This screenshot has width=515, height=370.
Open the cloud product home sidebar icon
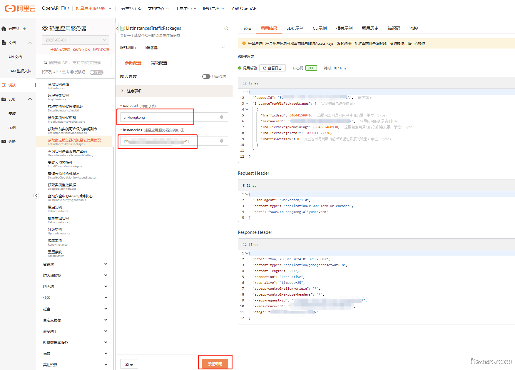pos(4,29)
